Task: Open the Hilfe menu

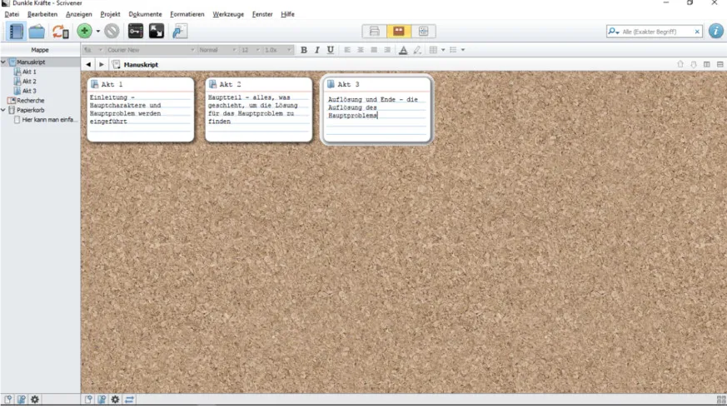Action: coord(287,14)
